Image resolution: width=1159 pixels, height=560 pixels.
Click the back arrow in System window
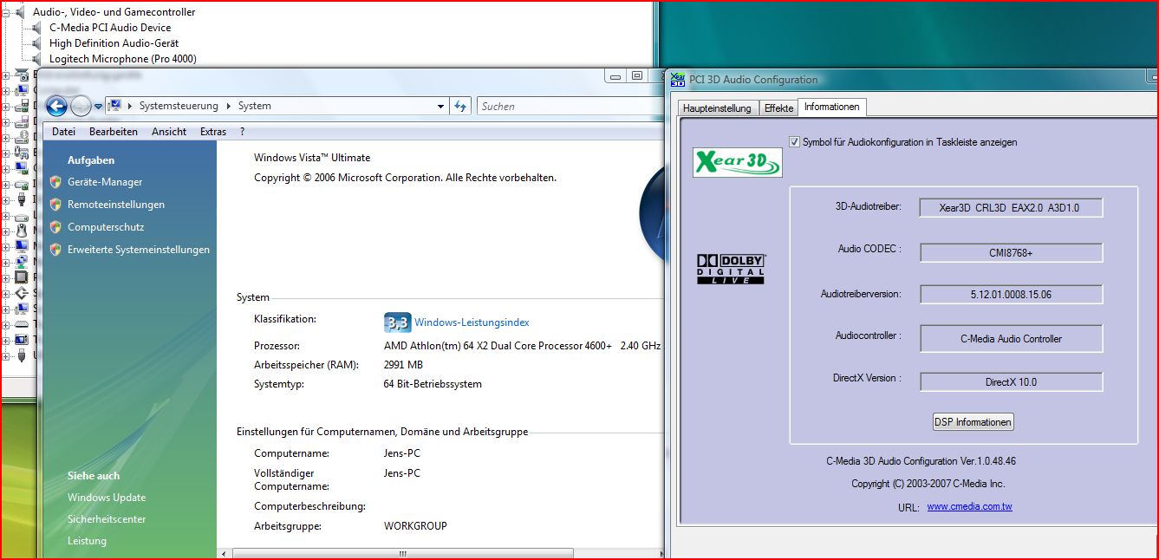(x=56, y=106)
